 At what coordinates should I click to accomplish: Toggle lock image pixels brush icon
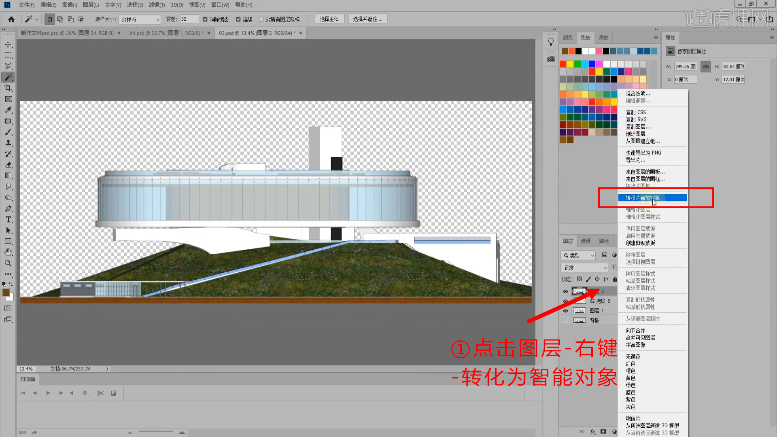[x=588, y=279]
